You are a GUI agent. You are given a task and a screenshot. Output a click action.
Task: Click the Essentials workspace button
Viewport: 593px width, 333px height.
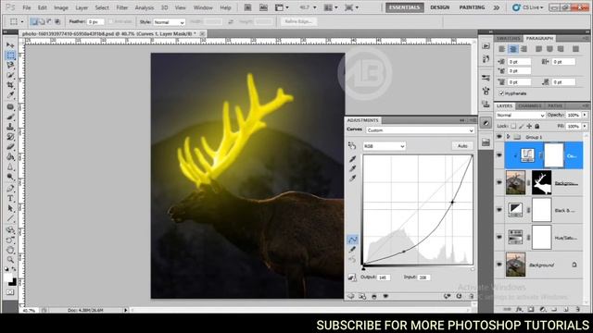(404, 7)
